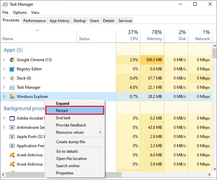Screen dimensions: 217x180
Task: Open the Resource values submenu arrow
Action: click(100, 132)
